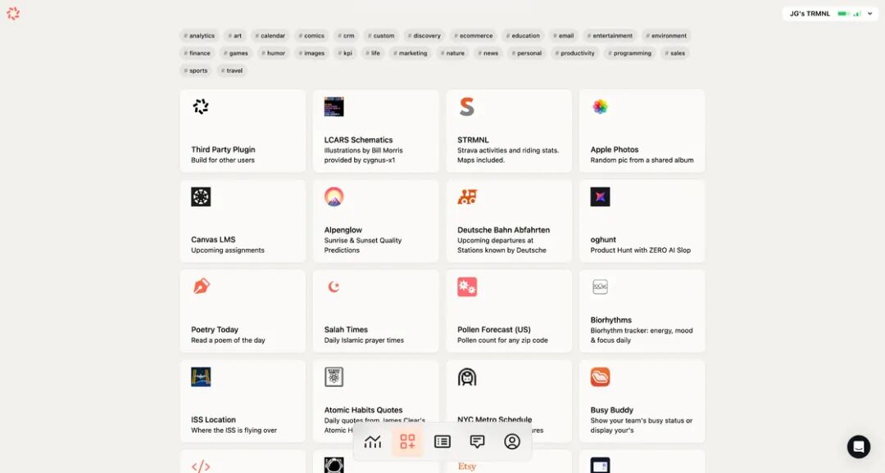Image resolution: width=885 pixels, height=473 pixels.
Task: Click the Pollen Forecast gears icon
Action: [x=467, y=287]
